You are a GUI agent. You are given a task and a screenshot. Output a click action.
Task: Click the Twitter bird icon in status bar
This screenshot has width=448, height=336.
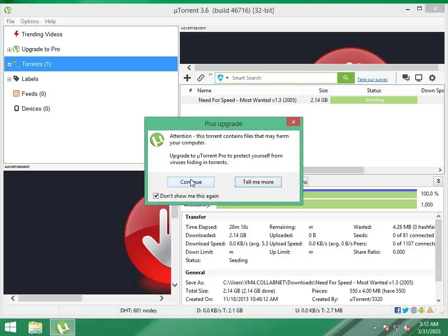point(406,310)
